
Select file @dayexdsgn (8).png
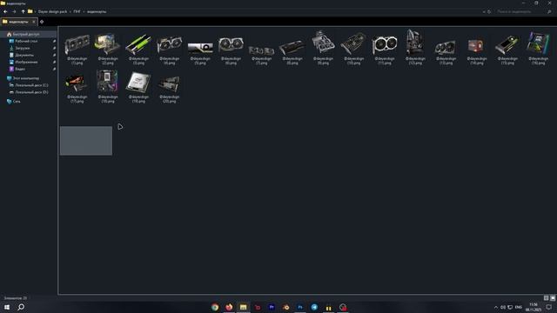click(292, 49)
